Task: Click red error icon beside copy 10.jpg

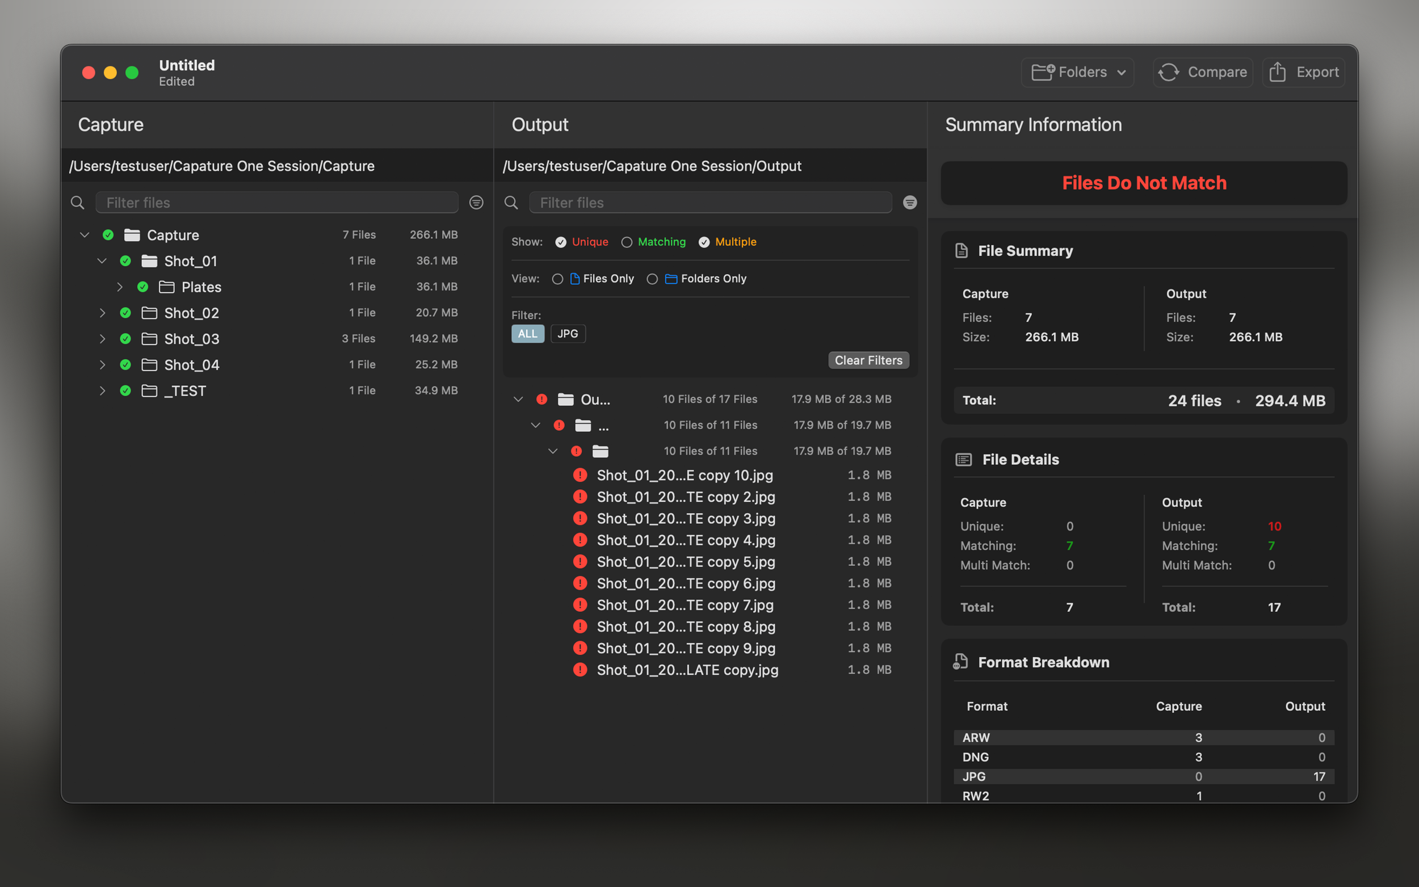Action: coord(580,474)
